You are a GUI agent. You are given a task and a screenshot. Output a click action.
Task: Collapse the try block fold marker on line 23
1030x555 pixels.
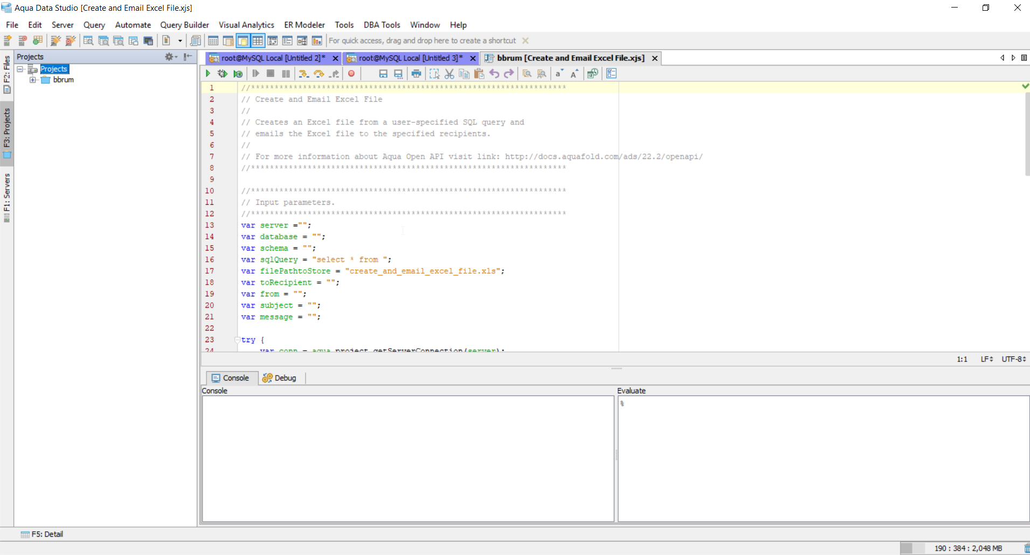click(237, 340)
